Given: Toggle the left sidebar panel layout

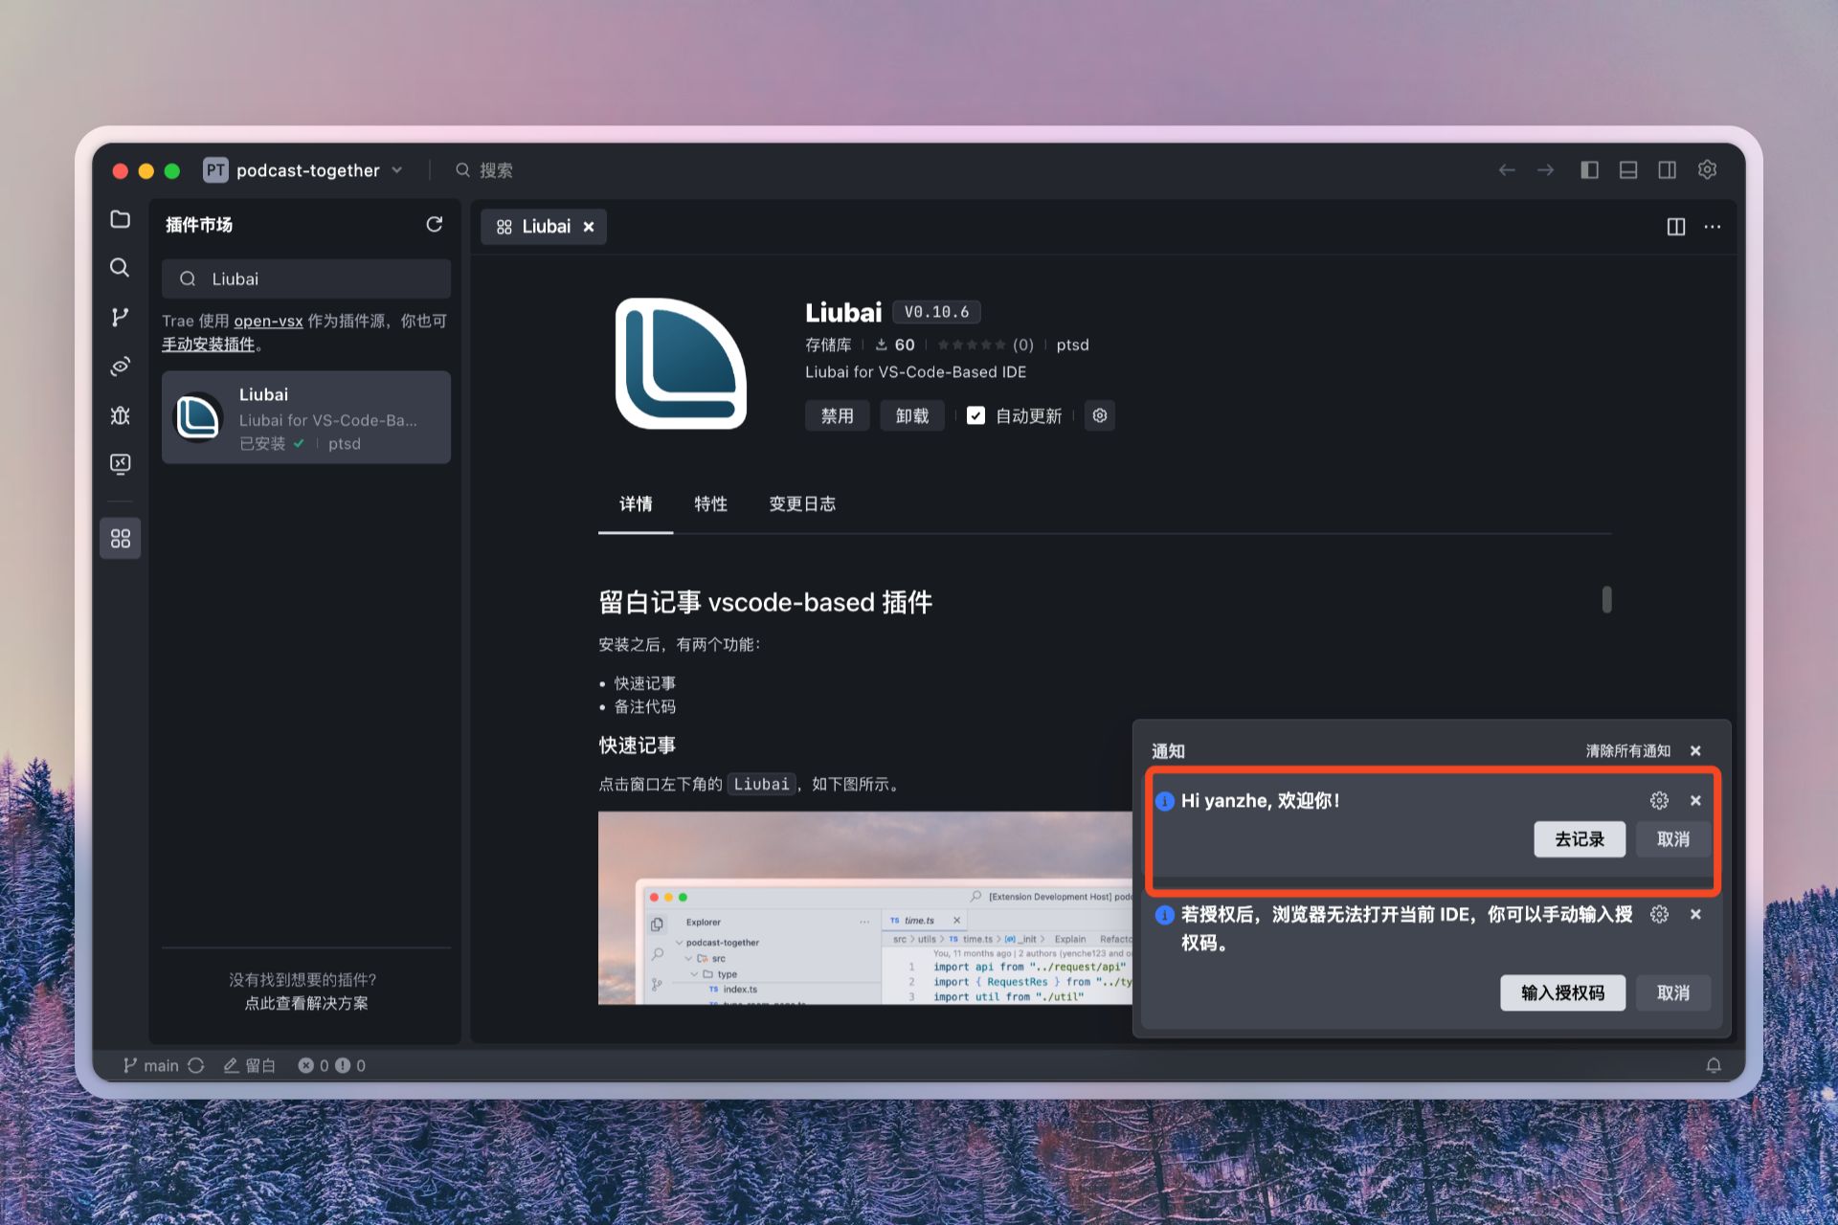Looking at the screenshot, I should pyautogui.click(x=1589, y=170).
